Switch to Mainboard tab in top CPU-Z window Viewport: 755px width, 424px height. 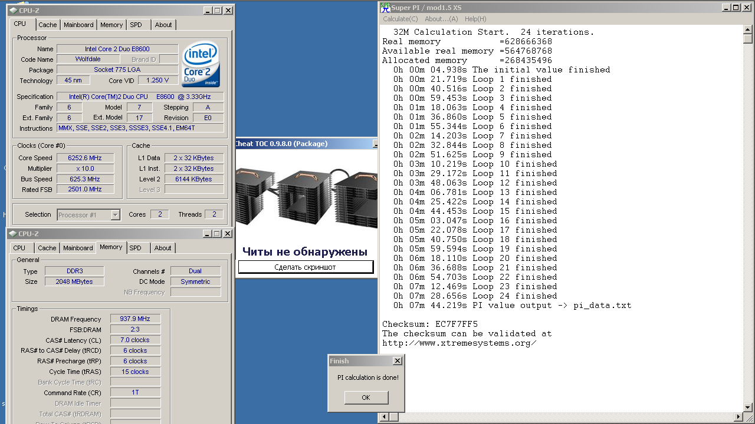(78, 25)
